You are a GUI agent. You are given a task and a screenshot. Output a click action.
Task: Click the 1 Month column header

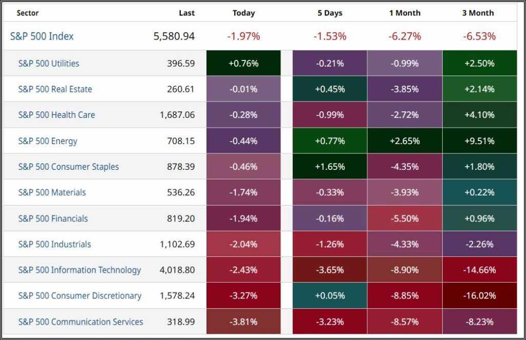pyautogui.click(x=405, y=13)
